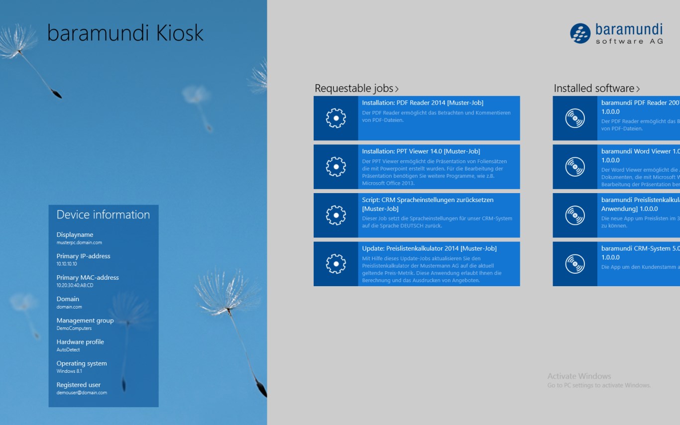Expand Installed software via its chevron
This screenshot has width=680, height=425.
coord(638,89)
